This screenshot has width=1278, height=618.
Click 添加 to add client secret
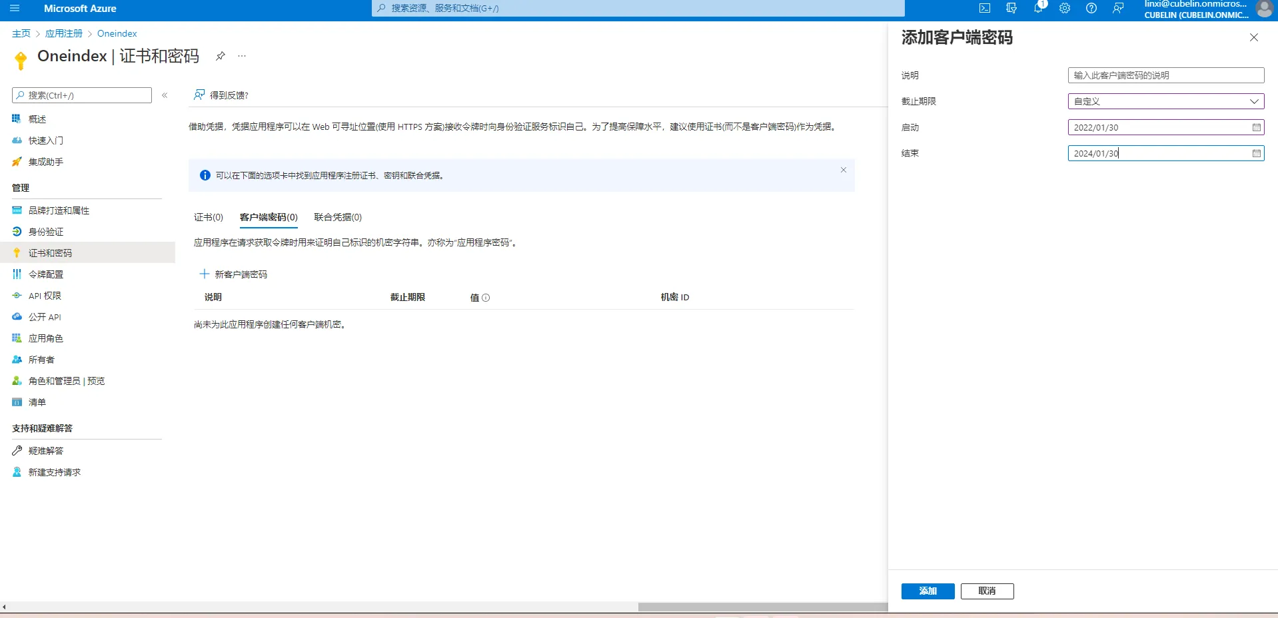pos(928,591)
